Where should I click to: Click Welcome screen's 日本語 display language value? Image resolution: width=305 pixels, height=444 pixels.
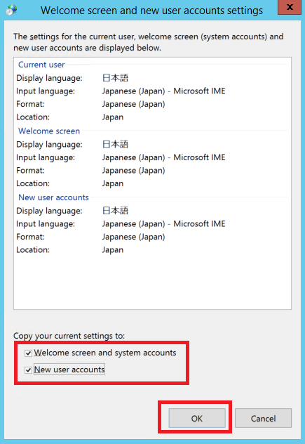tap(115, 145)
